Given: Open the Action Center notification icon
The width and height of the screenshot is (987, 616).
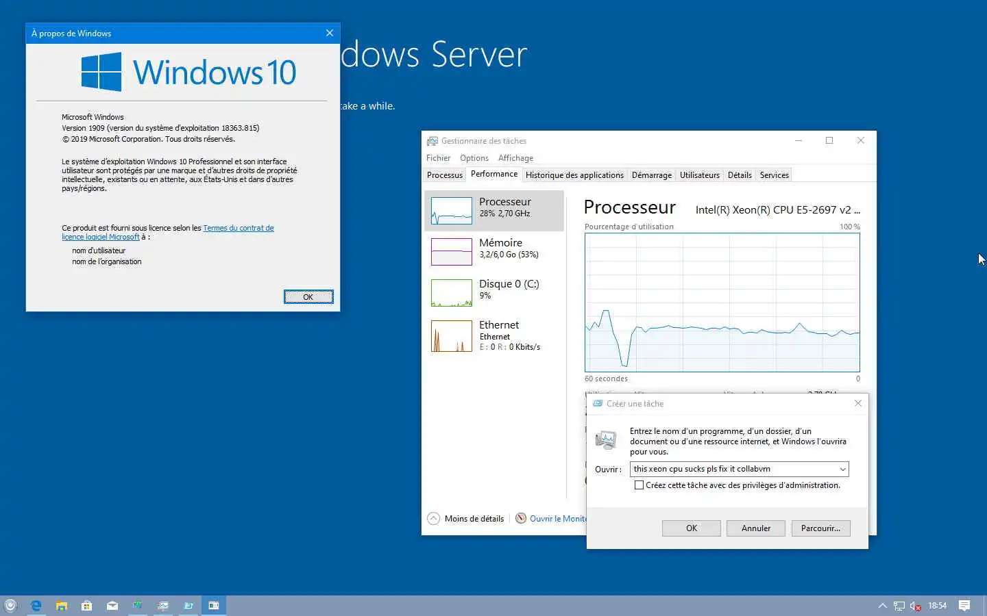Looking at the screenshot, I should click(964, 606).
